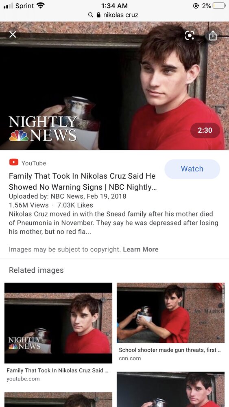Open the Learn More copyright link

[x=141, y=249]
